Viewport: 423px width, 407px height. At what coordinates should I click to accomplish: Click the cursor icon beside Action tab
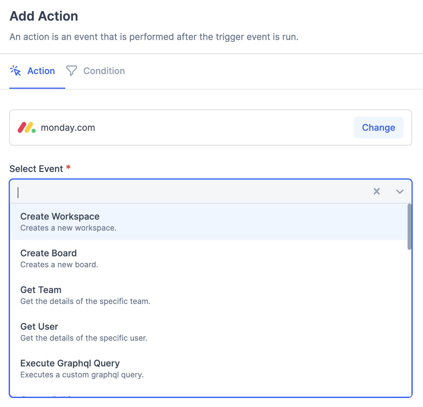tap(15, 71)
